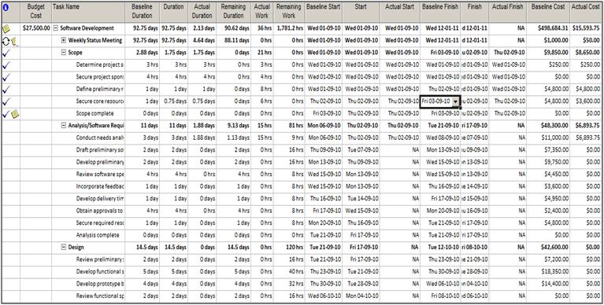This screenshot has width=604, height=305.
Task: Collapse the Analysis/Software Requirements summary task
Action: coord(64,126)
